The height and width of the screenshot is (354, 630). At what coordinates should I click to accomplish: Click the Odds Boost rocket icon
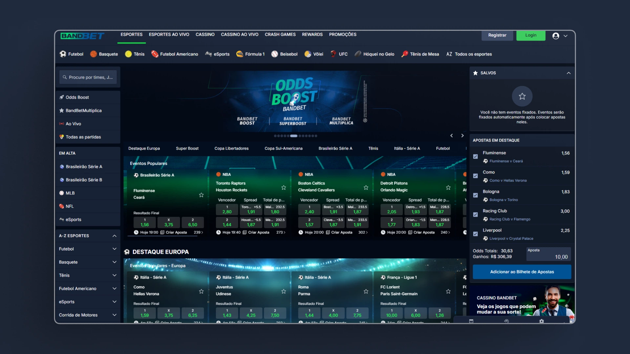pyautogui.click(x=62, y=97)
